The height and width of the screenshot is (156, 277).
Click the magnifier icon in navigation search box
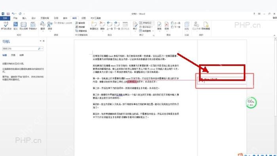(39, 49)
